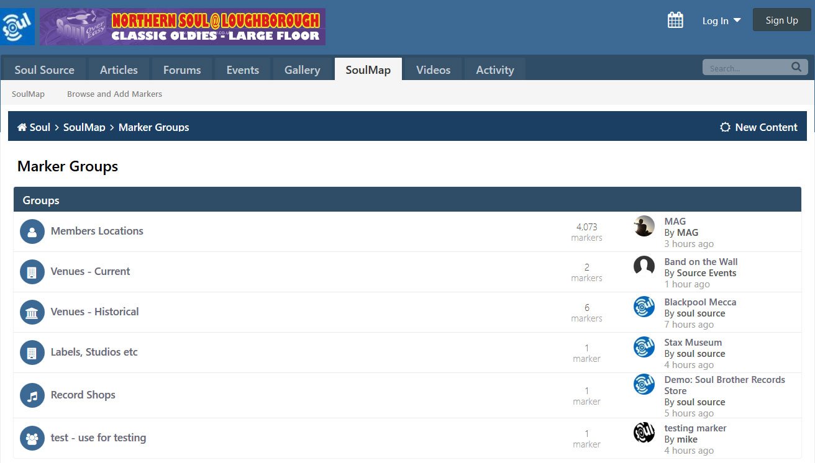Open the Venues - Current group

pyautogui.click(x=90, y=271)
